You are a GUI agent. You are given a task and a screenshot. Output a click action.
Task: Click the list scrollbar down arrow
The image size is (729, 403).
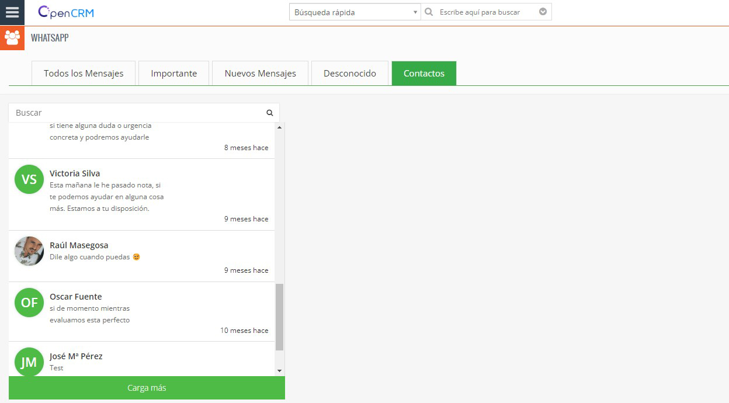point(279,371)
